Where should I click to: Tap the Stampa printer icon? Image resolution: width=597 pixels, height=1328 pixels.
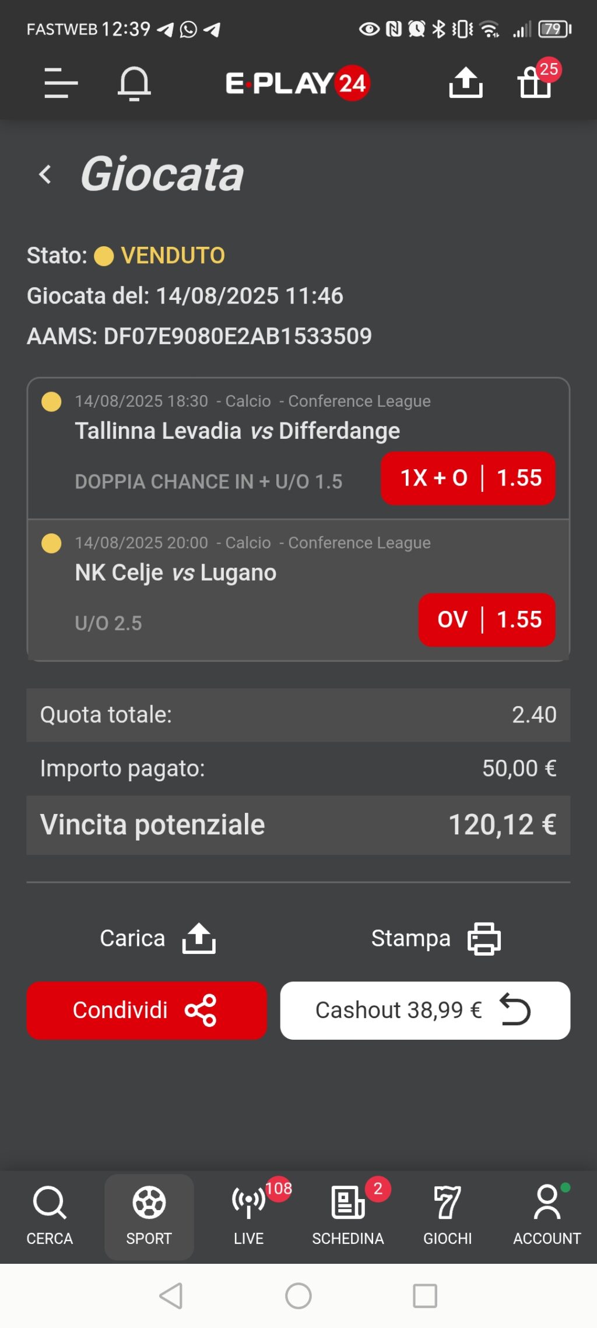484,938
